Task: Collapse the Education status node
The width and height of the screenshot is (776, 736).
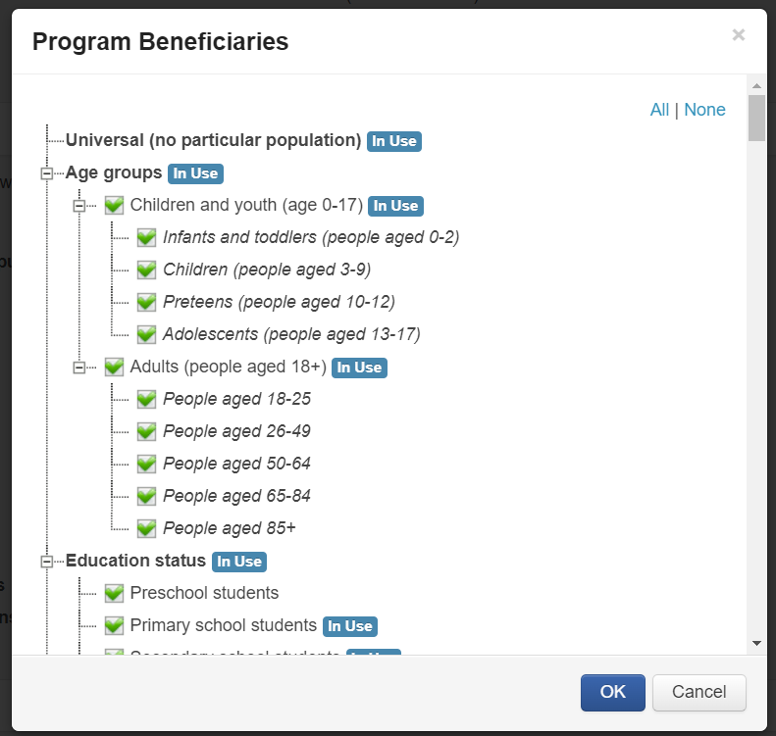Action: pos(46,562)
